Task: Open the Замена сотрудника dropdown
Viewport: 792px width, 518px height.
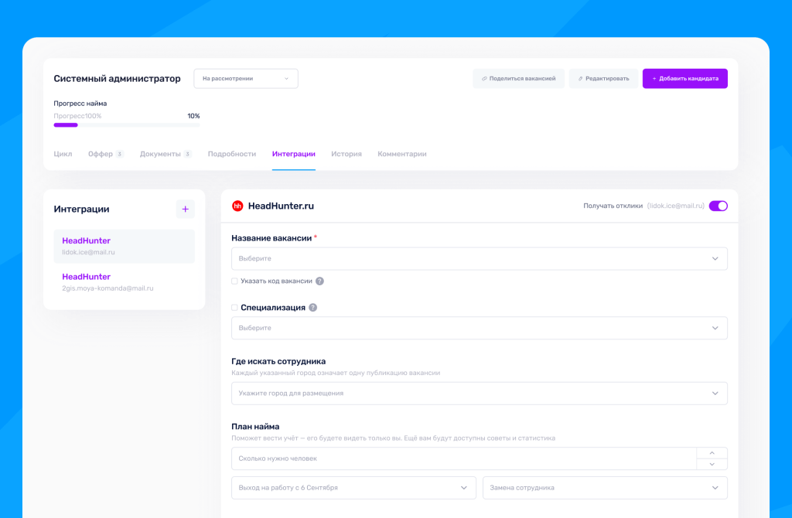Action: click(605, 488)
